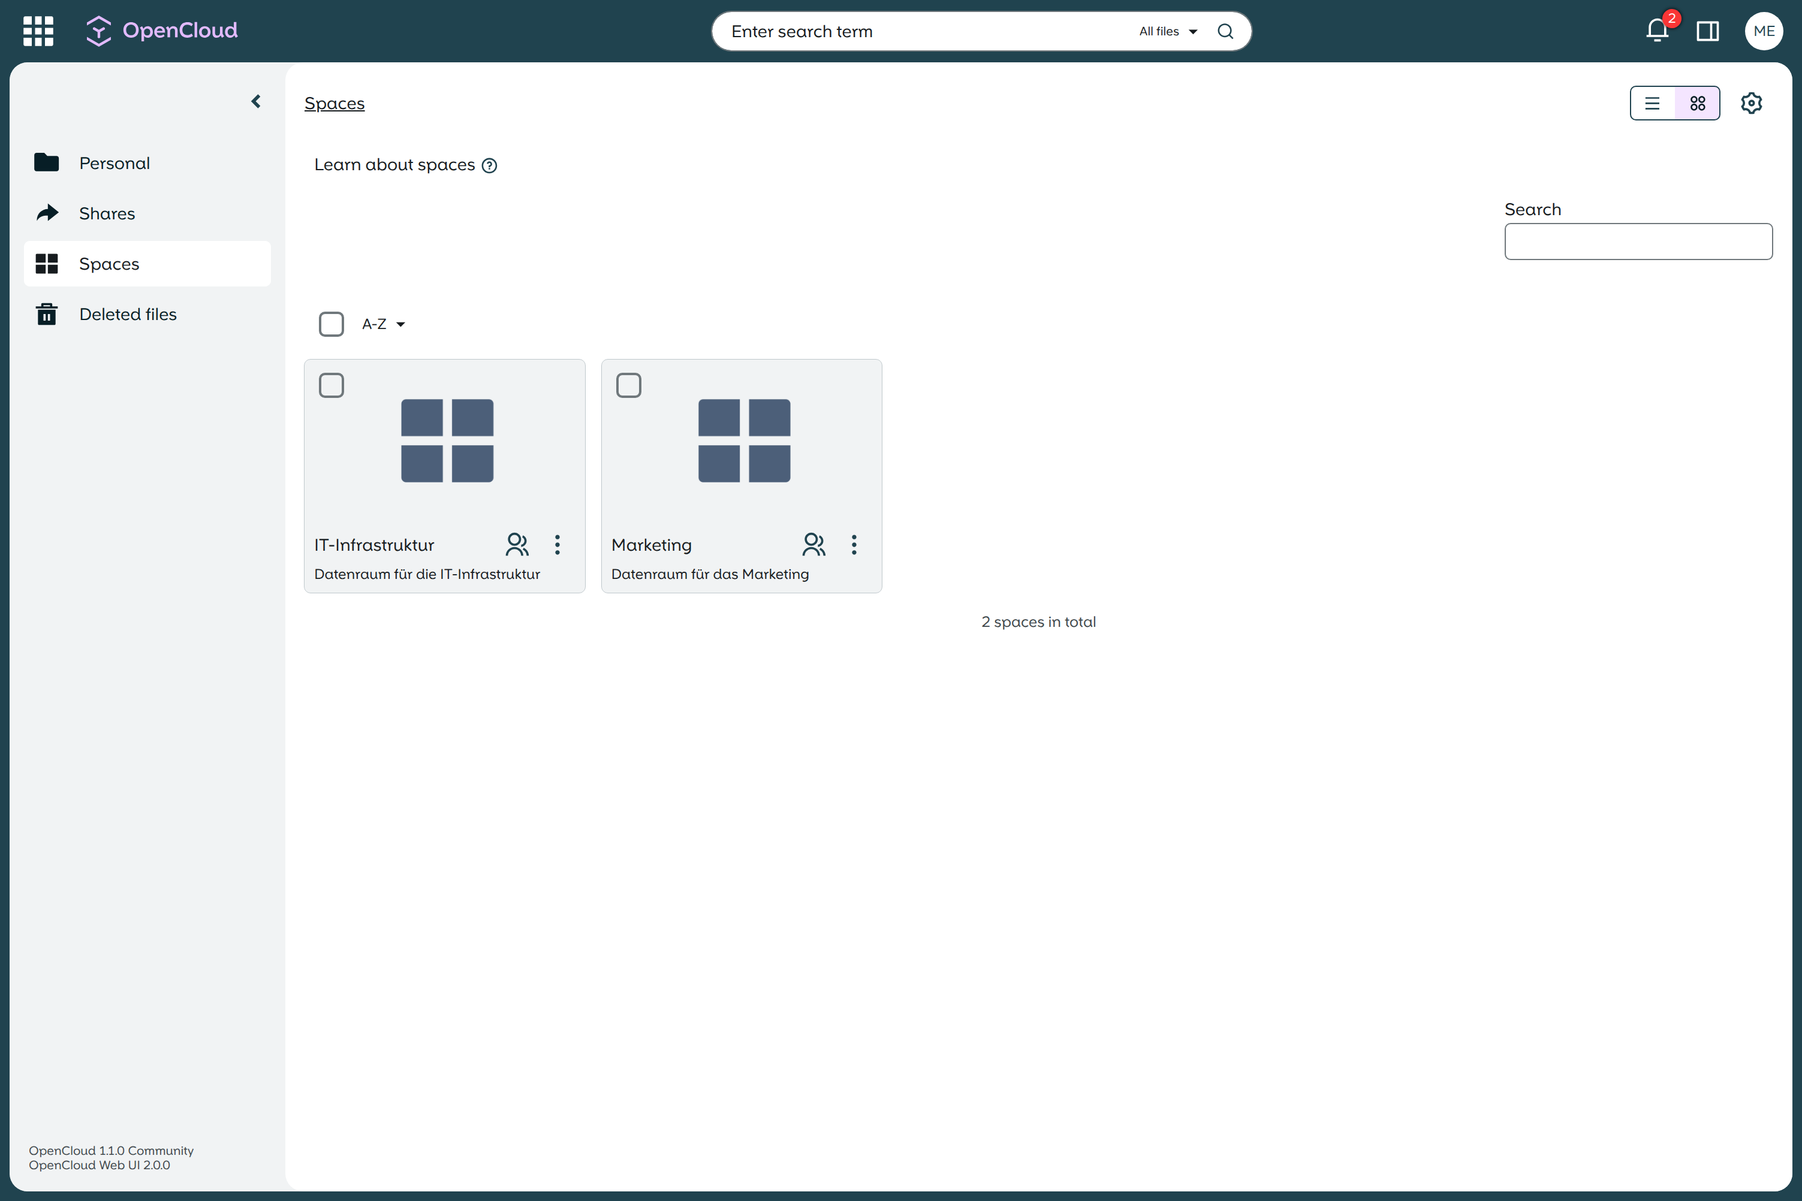The image size is (1802, 1201).
Task: Focus the Enter search term field
Action: click(927, 31)
